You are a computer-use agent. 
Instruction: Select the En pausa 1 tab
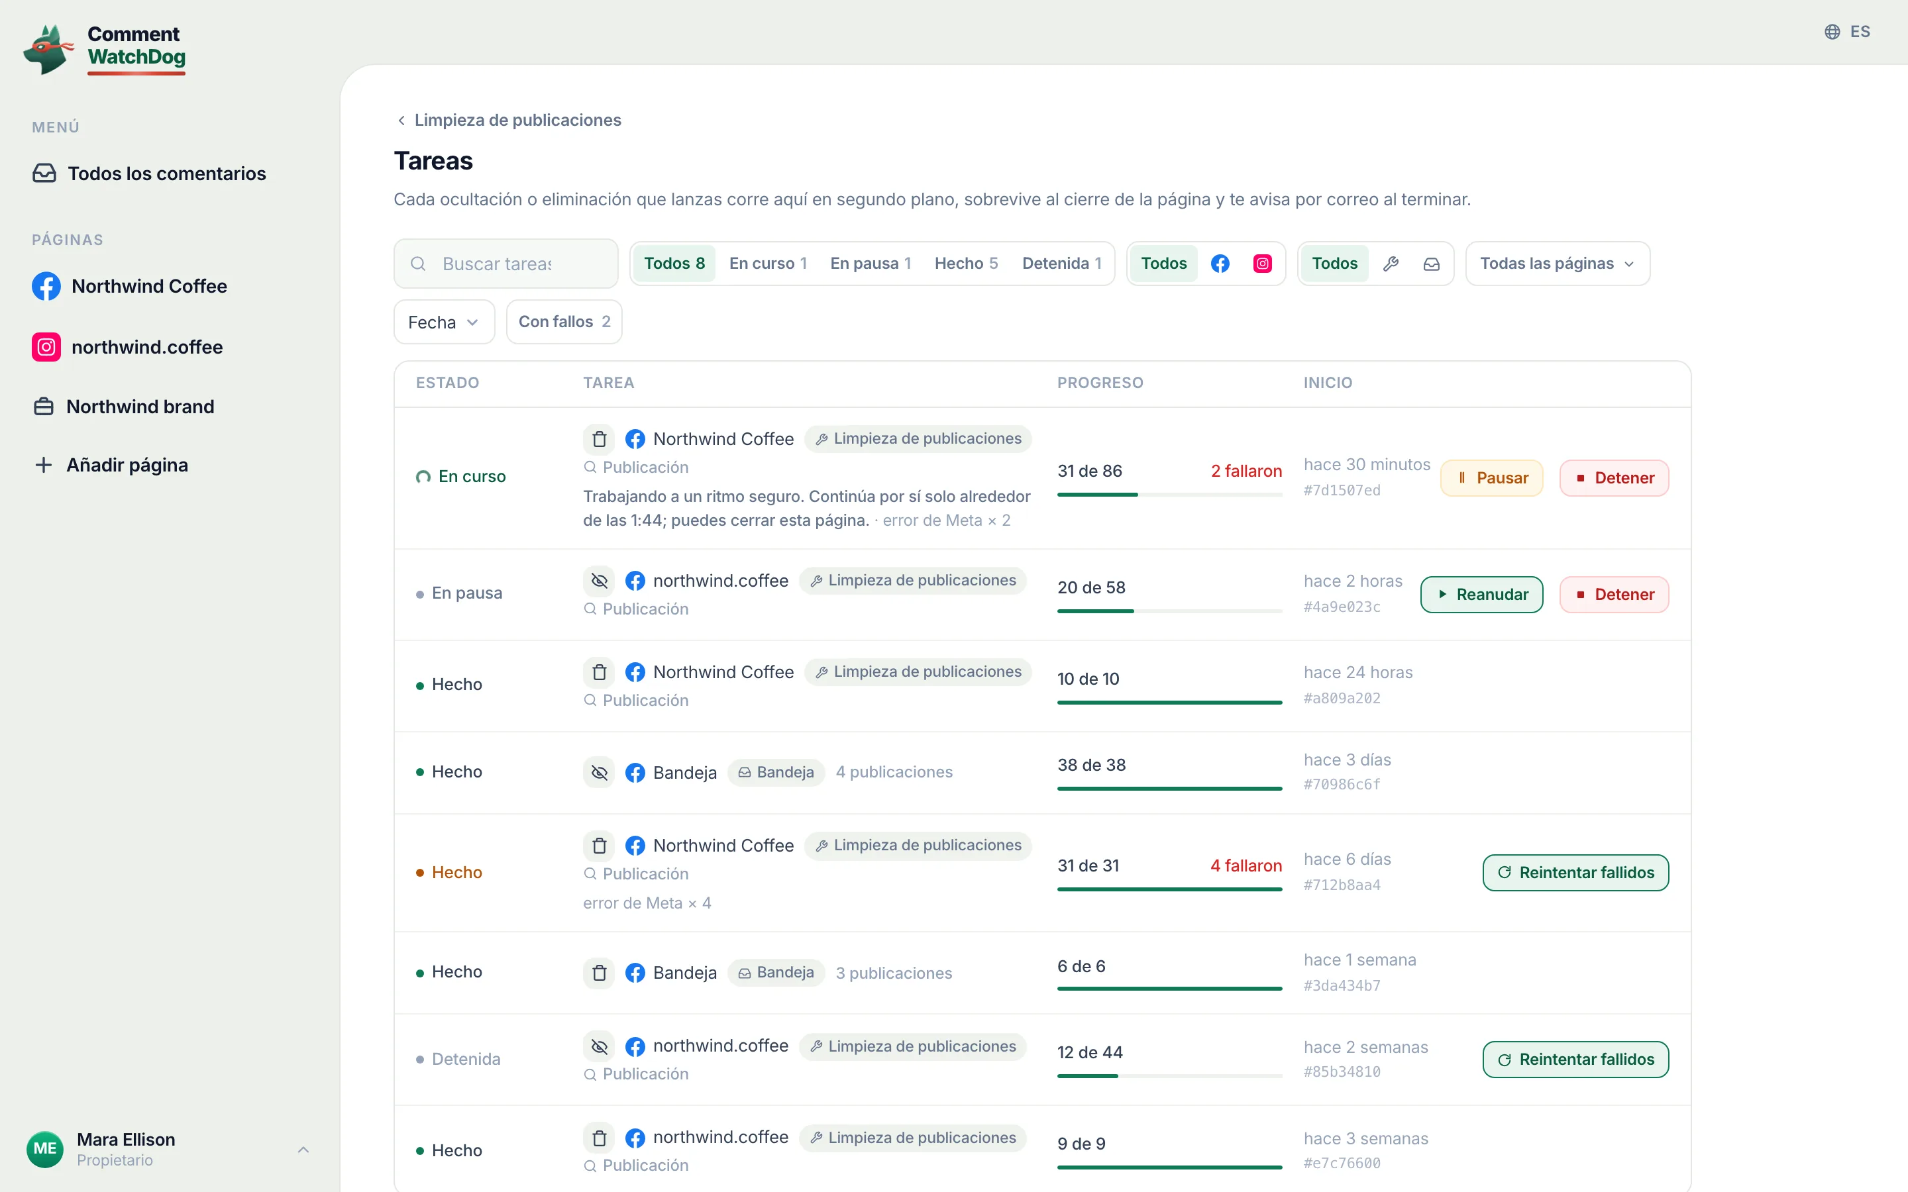click(x=871, y=264)
